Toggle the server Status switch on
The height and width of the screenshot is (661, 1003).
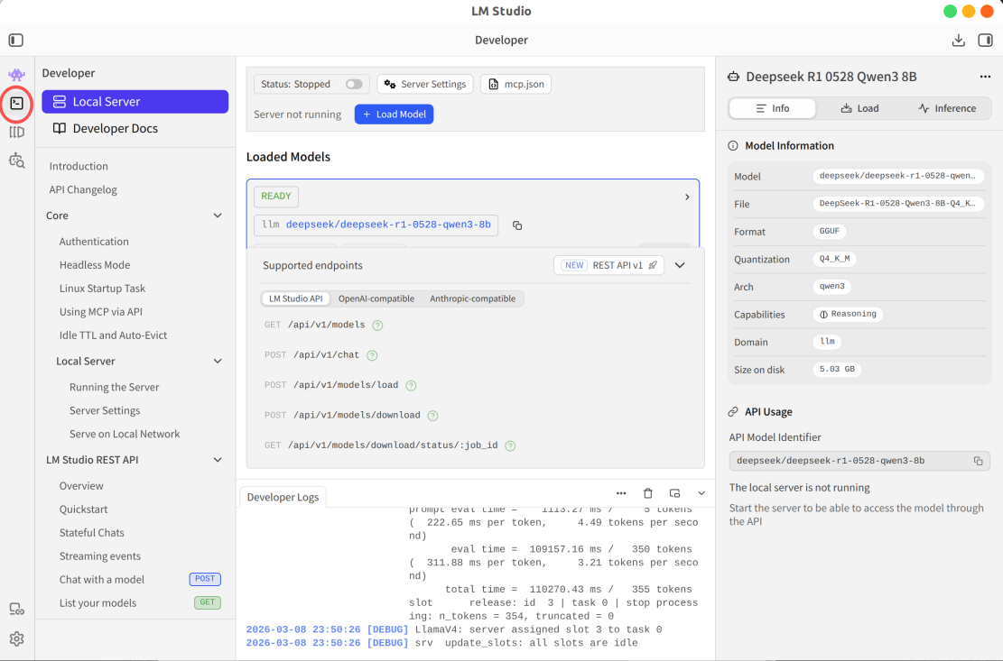[354, 84]
